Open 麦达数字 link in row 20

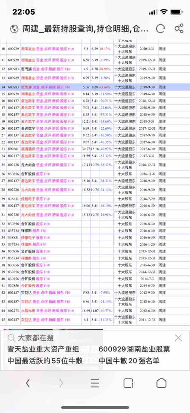pyautogui.click(x=28, y=128)
